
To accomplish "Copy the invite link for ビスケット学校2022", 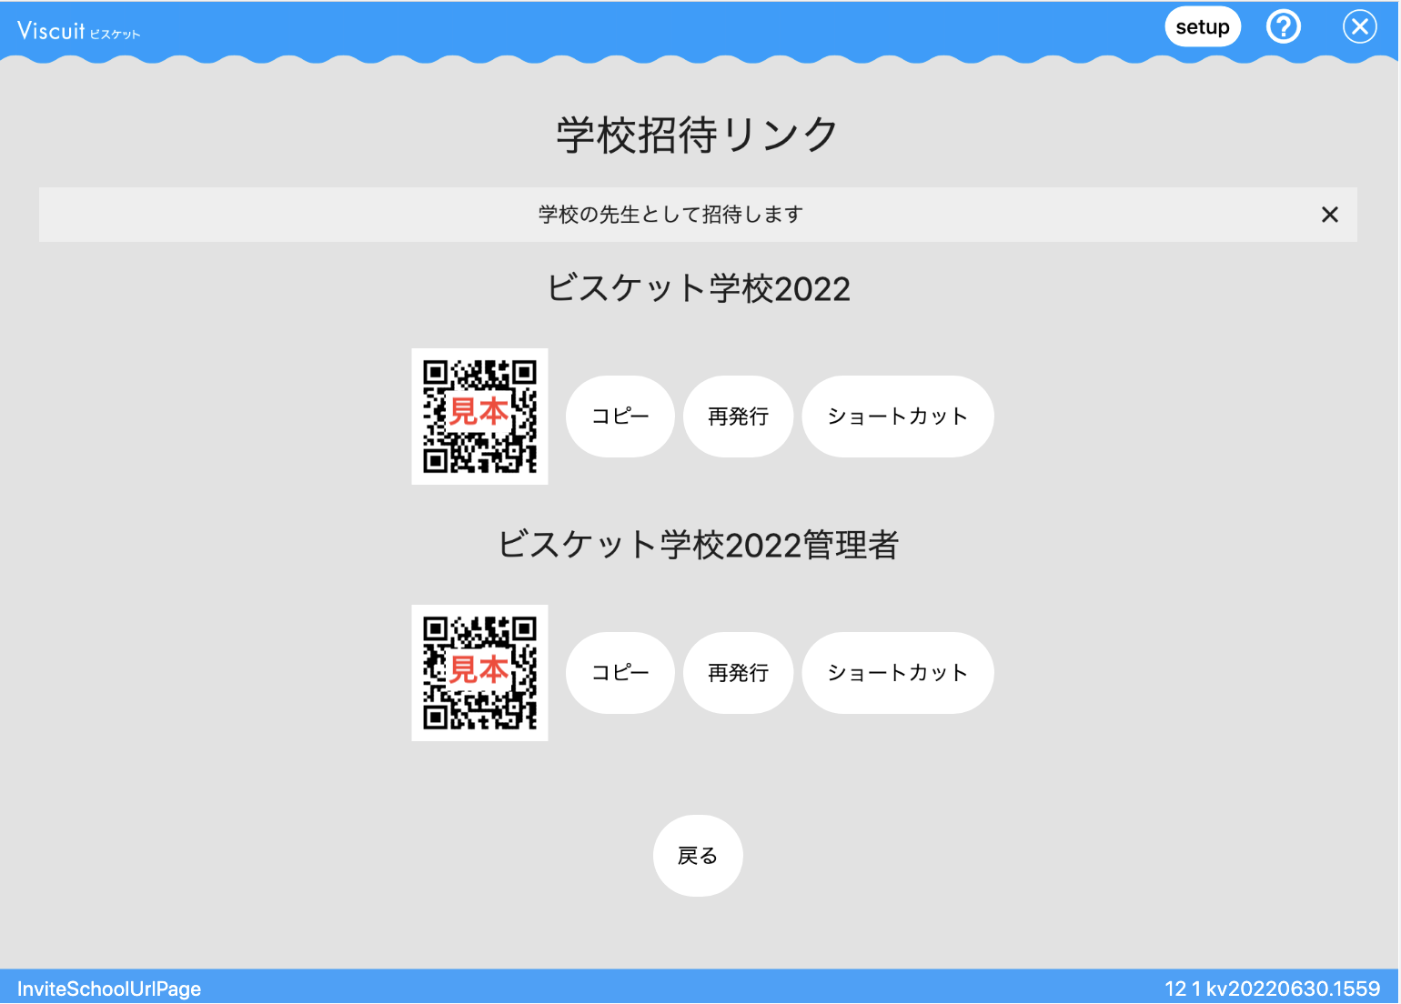I will [620, 417].
